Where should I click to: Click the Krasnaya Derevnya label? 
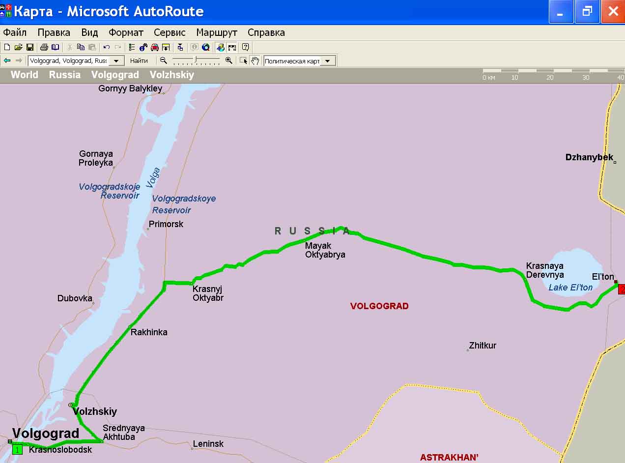pos(545,270)
